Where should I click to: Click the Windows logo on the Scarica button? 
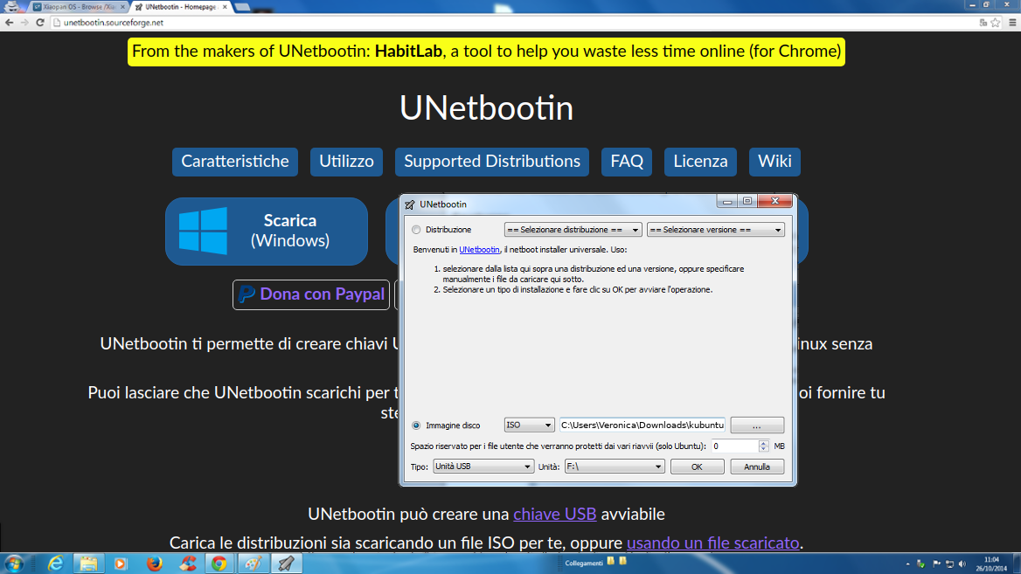(x=203, y=231)
